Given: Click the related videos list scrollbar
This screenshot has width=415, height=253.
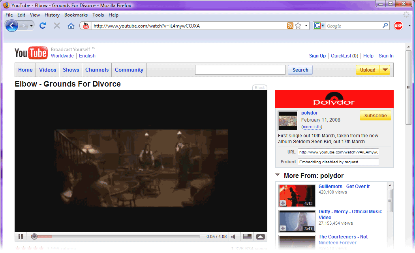Looking at the screenshot, I should tap(390, 201).
